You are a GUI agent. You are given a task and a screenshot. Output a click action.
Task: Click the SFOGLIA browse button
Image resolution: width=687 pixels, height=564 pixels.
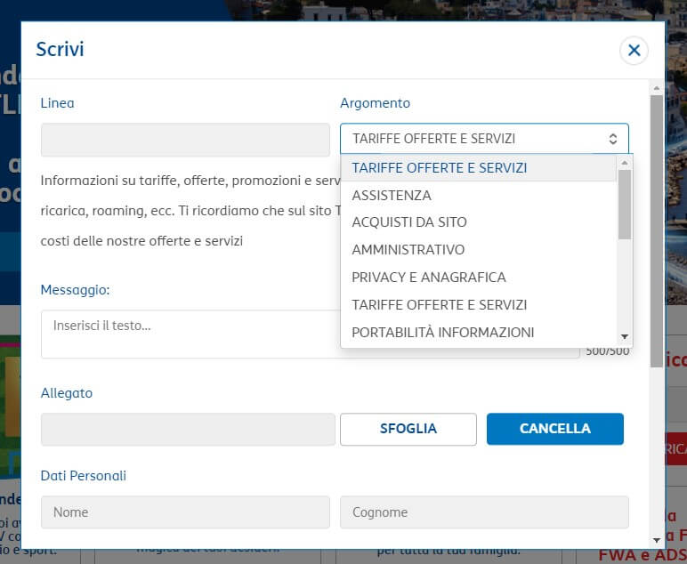tap(408, 429)
